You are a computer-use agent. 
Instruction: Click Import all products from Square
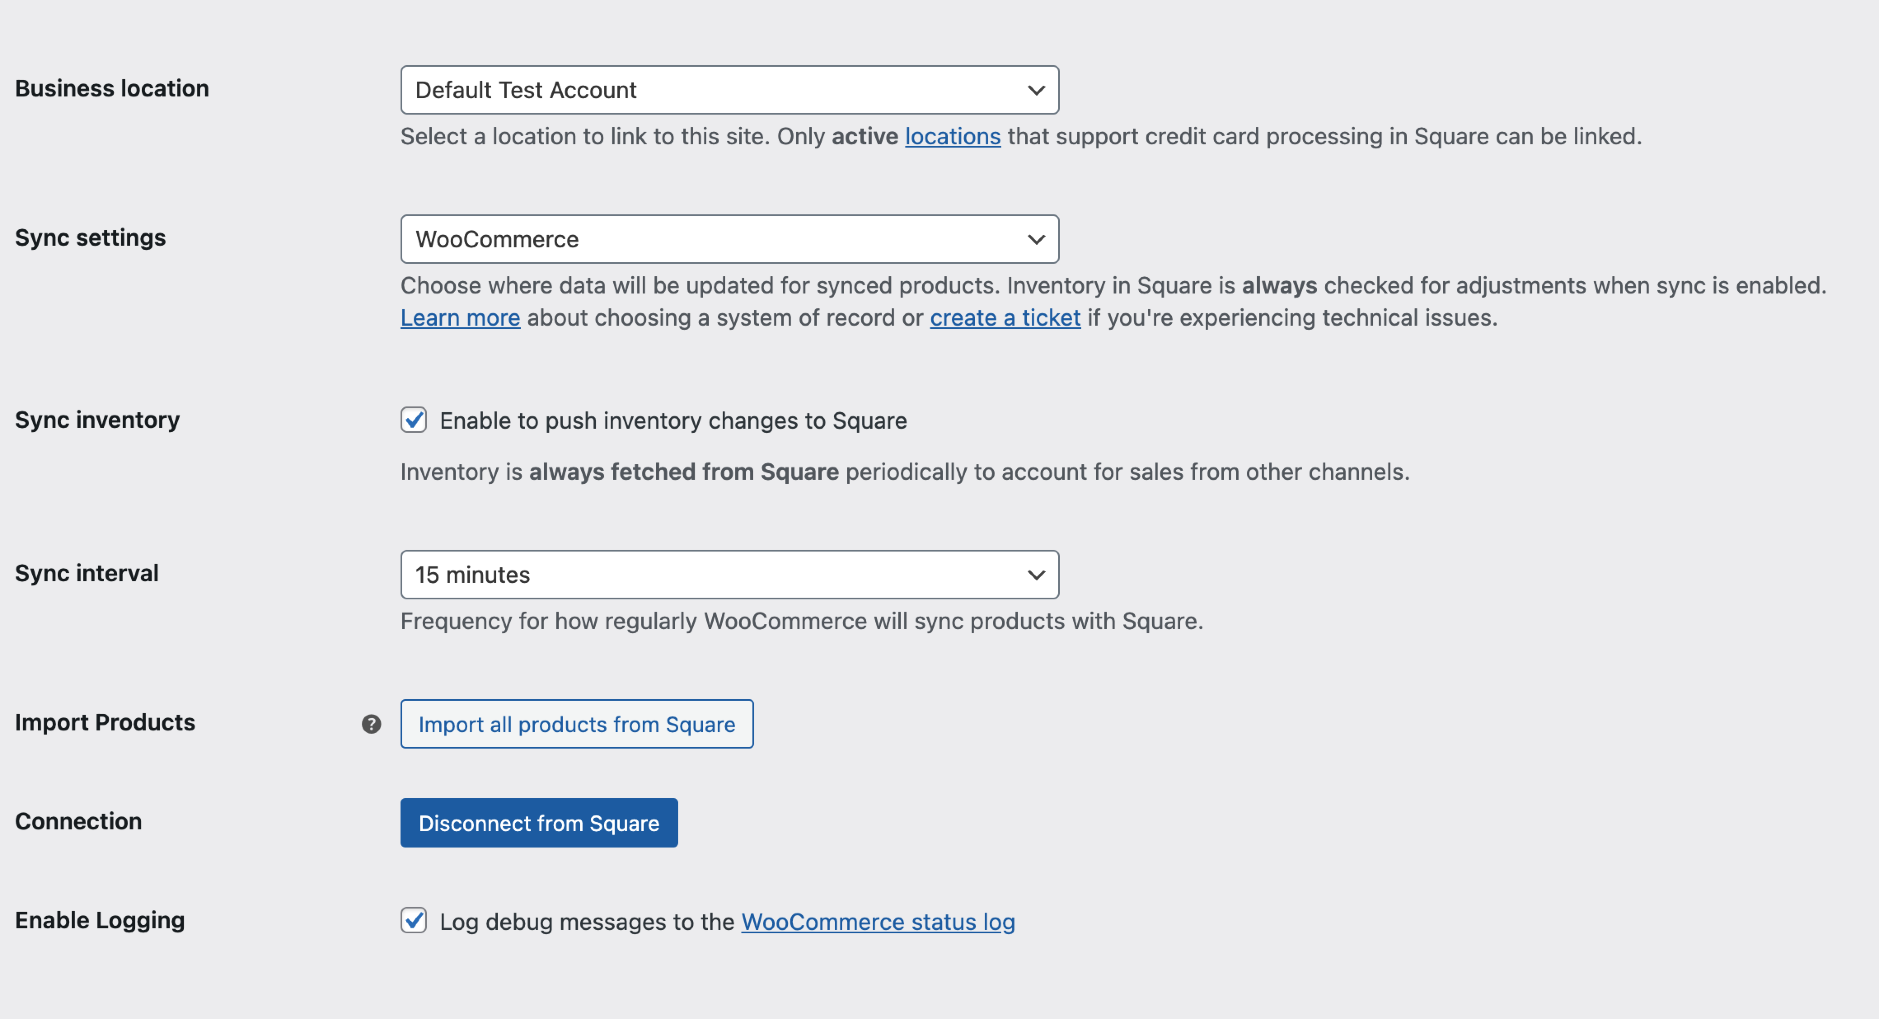click(x=576, y=724)
